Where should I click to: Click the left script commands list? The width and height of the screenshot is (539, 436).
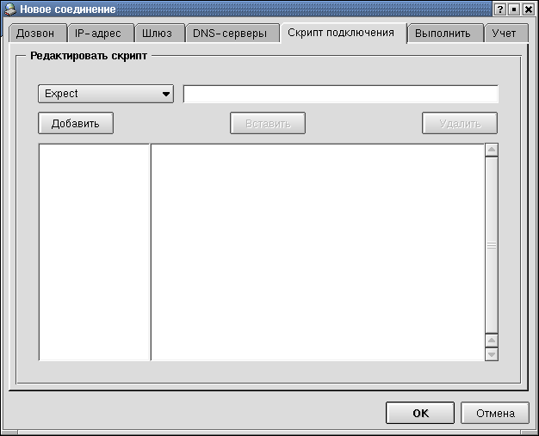[95, 251]
